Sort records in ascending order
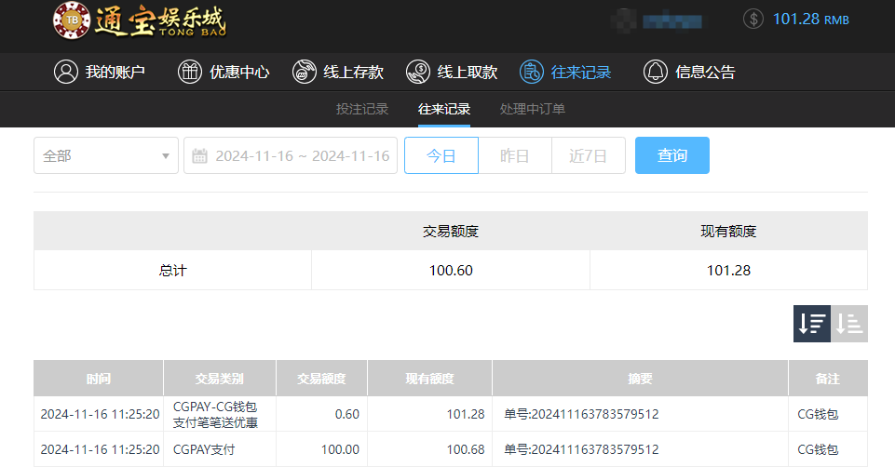This screenshot has height=467, width=895. [849, 324]
